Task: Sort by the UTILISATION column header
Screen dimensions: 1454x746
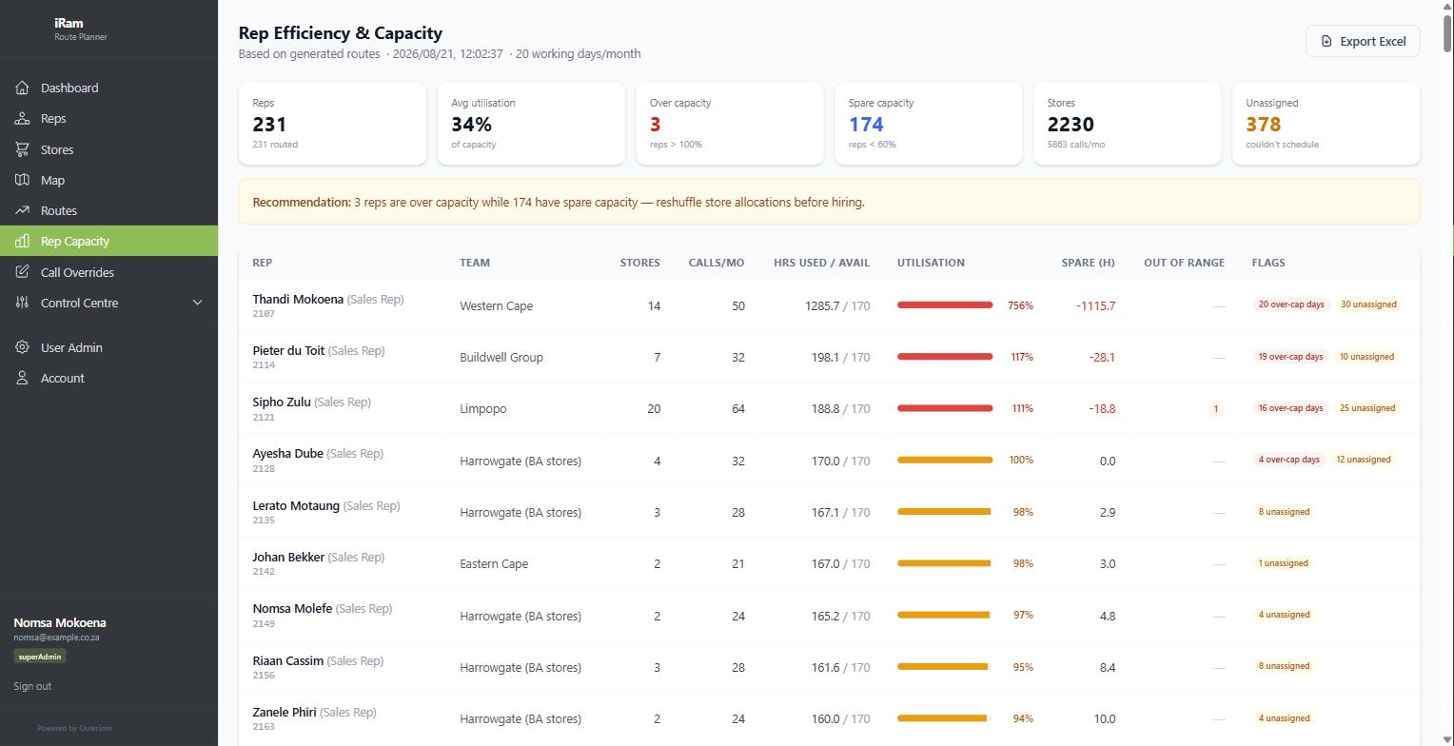Action: pos(931,263)
